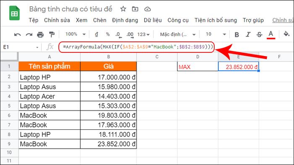Select column C header
Image resolution: width=294 pixels, height=165 pixels.
[157, 57]
